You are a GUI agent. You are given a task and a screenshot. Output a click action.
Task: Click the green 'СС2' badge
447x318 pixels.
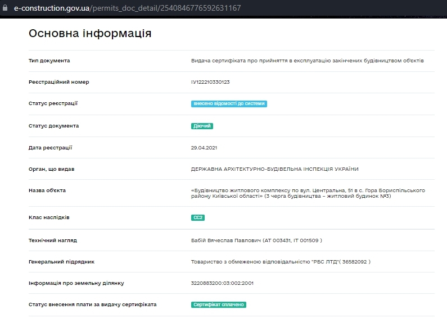point(197,217)
